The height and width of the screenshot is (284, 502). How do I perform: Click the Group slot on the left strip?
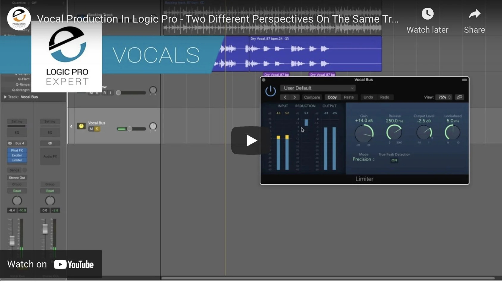pyautogui.click(x=17, y=184)
